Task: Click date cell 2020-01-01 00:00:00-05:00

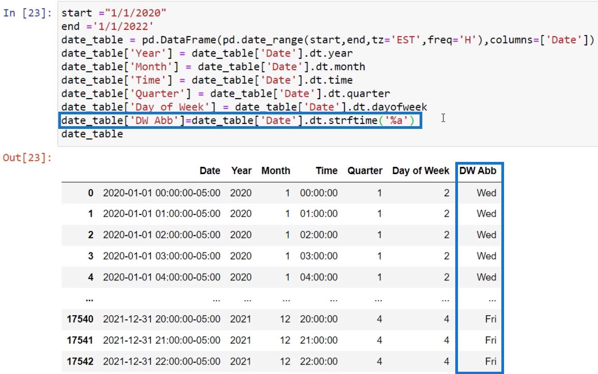Action: click(x=162, y=193)
